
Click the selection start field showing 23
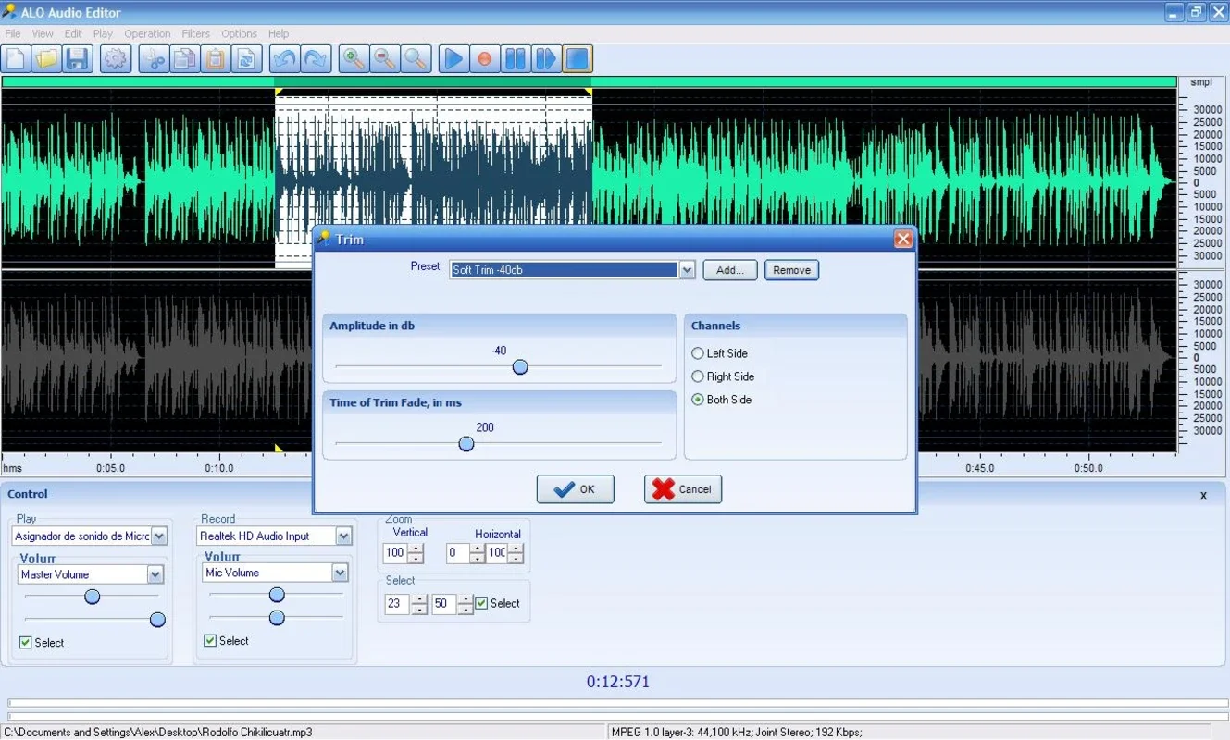coord(398,604)
